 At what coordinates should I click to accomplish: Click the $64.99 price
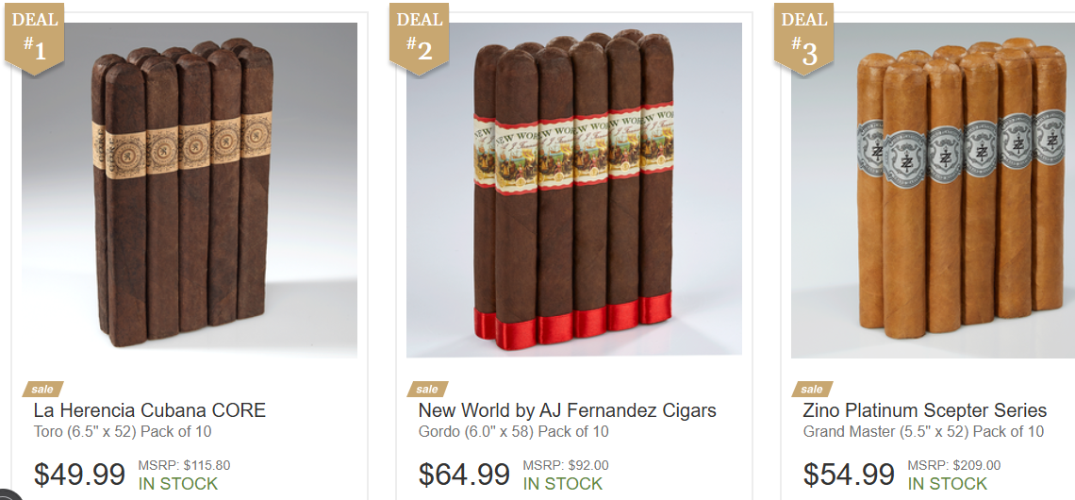click(464, 474)
